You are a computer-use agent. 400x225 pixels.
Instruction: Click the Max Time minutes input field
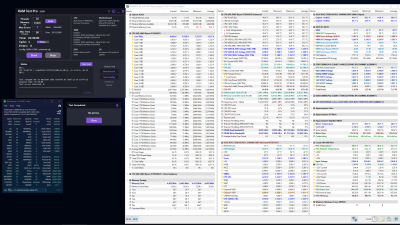click(x=37, y=32)
